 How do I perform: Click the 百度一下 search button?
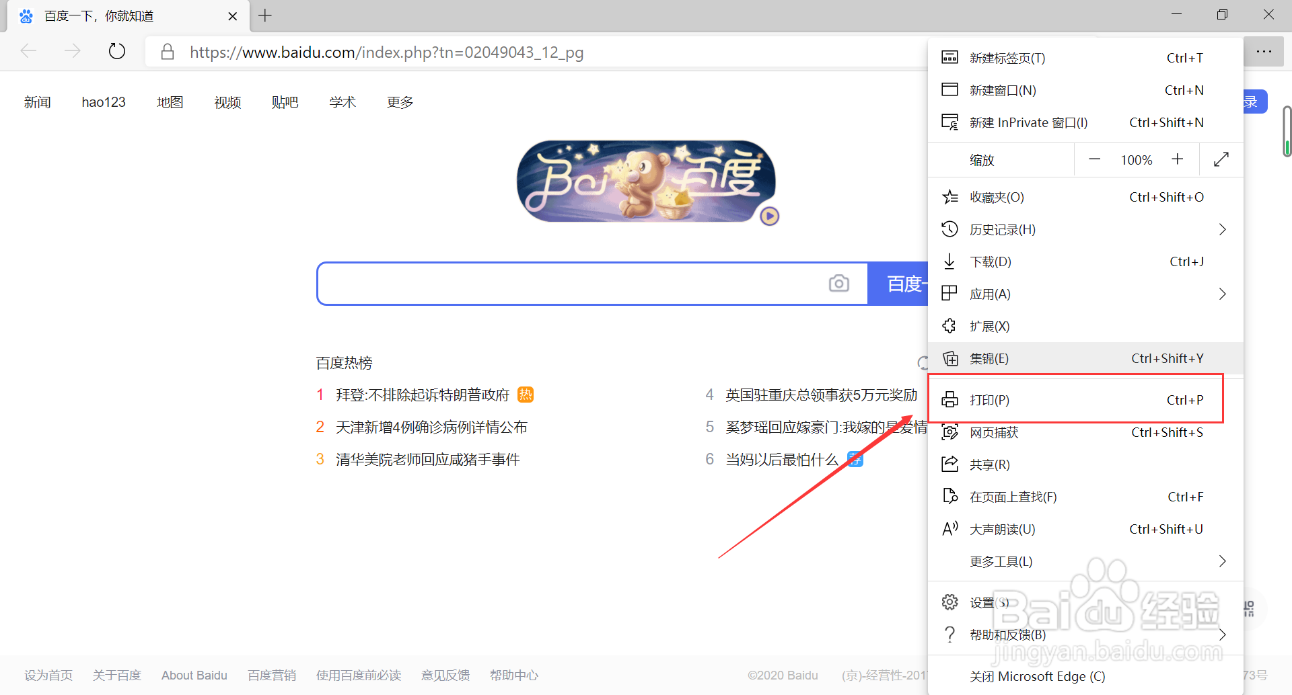pyautogui.click(x=898, y=284)
